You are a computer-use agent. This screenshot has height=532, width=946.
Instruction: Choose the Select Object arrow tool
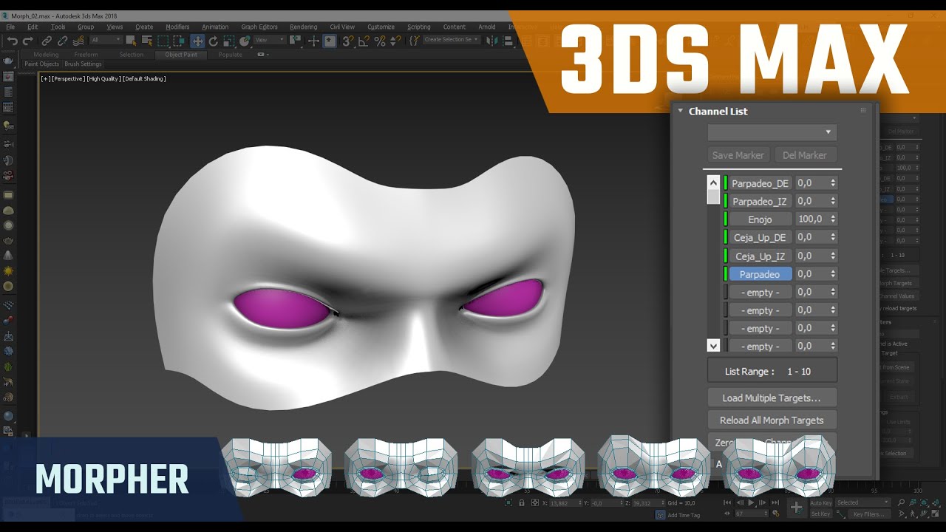[131, 41]
